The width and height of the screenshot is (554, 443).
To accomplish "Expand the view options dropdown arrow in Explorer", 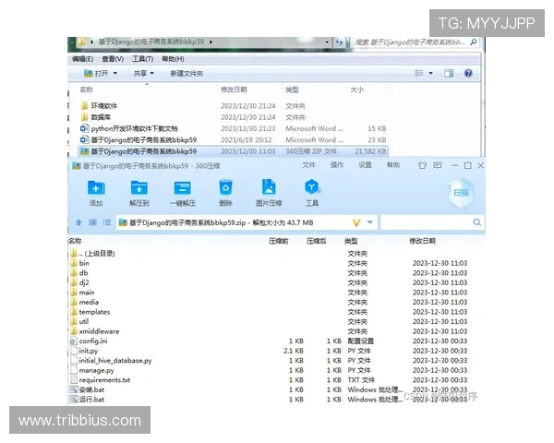I will [x=430, y=73].
